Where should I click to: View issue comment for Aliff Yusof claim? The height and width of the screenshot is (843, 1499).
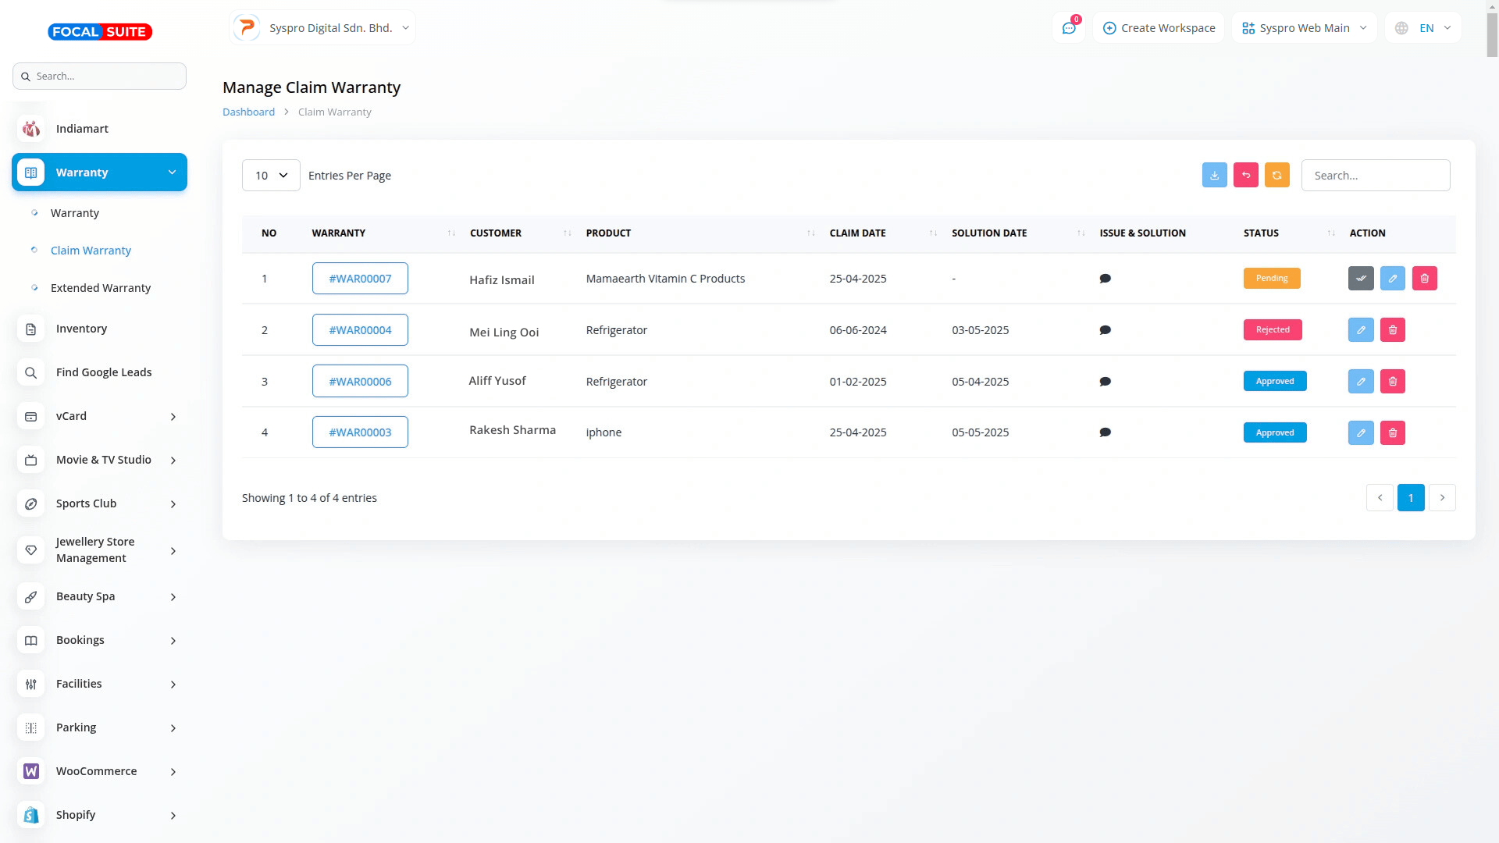[1105, 382]
